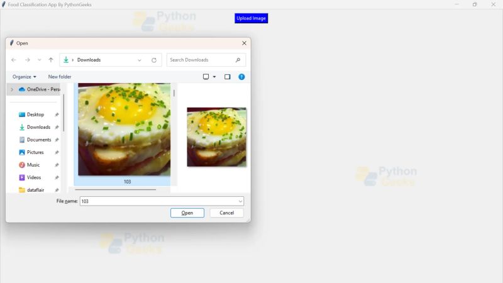Click the change view icon
The image size is (503, 283).
click(x=206, y=77)
